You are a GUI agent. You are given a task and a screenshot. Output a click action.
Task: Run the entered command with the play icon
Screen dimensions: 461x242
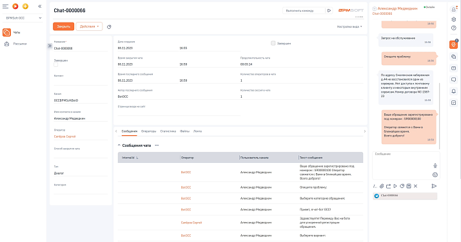[x=329, y=10]
